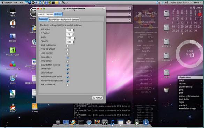This screenshot has width=204, height=128.
Task: Click the gears icon in top panel
Action: [63, 2]
